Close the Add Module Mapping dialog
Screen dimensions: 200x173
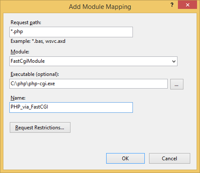pyautogui.click(x=187, y=5)
